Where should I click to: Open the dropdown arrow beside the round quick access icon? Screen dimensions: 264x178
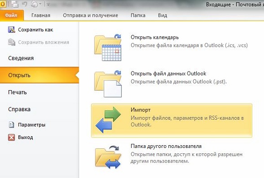point(40,5)
